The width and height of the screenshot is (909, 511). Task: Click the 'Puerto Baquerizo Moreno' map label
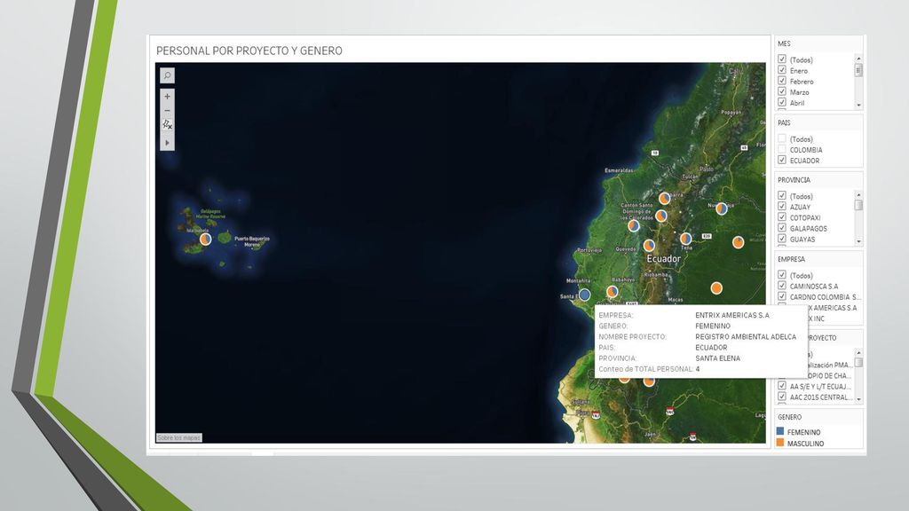251,241
